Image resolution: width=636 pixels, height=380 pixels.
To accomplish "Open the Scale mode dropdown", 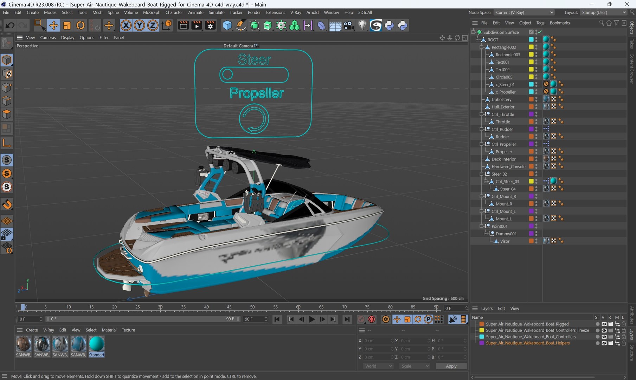I will (x=415, y=366).
